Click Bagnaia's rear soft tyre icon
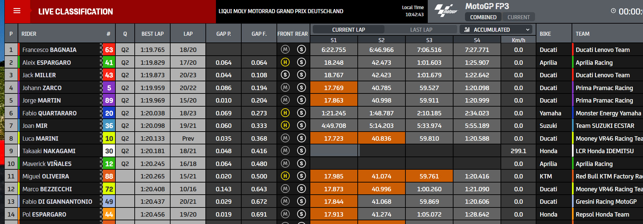643x224 pixels. click(x=302, y=50)
